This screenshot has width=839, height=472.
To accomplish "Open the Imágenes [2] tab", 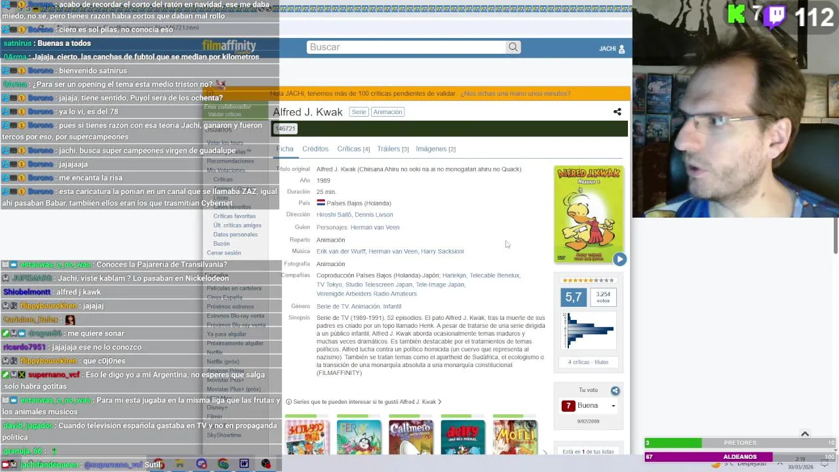I will pos(435,149).
